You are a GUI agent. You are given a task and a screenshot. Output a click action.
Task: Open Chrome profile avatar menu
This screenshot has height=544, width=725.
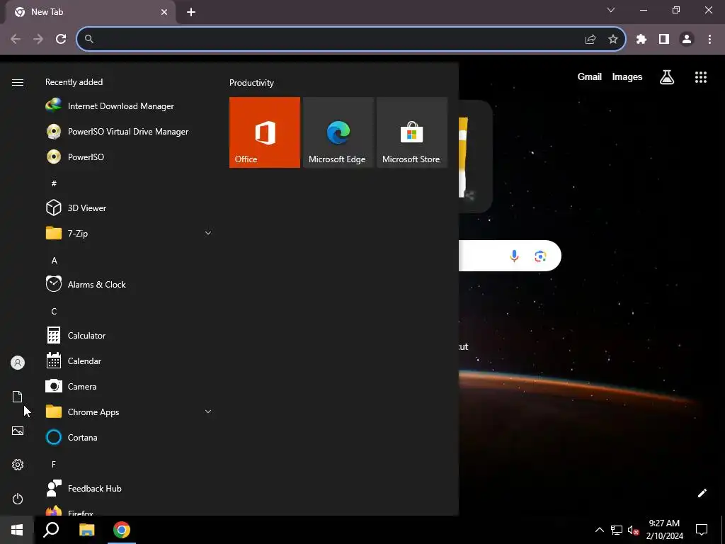[x=687, y=40]
